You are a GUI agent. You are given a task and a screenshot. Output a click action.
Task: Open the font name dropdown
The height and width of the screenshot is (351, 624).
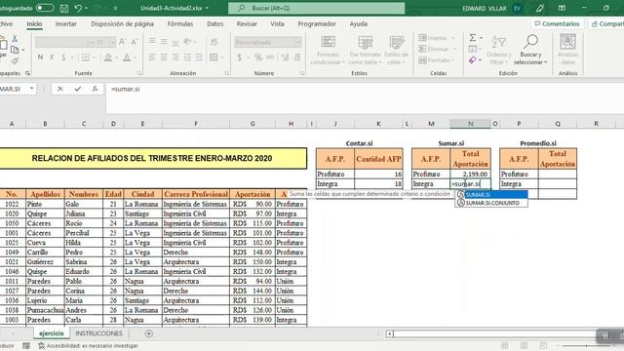click(91, 42)
